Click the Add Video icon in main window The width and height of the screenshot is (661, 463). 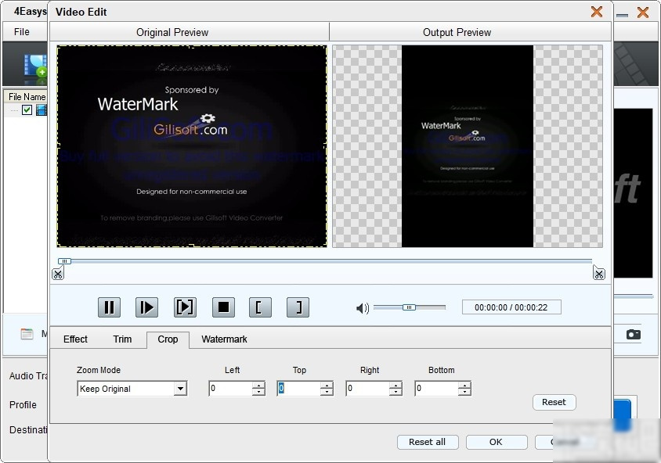tap(35, 66)
